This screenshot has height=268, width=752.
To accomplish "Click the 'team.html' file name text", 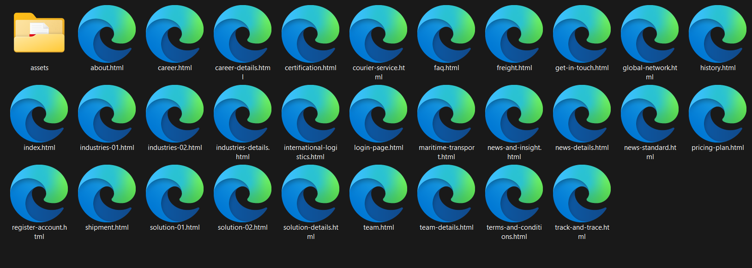I will (379, 227).
